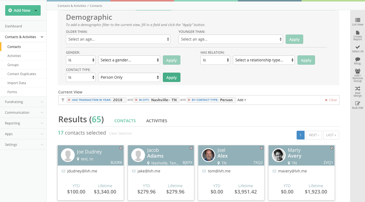Deselect Jacob Adams's checkbox
Image resolution: width=365 pixels, height=202 pixels.
click(191, 148)
